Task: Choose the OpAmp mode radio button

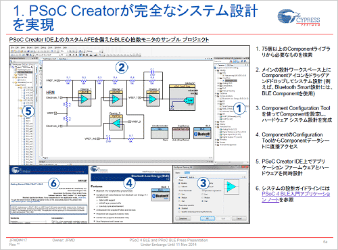Action: click(x=180, y=183)
